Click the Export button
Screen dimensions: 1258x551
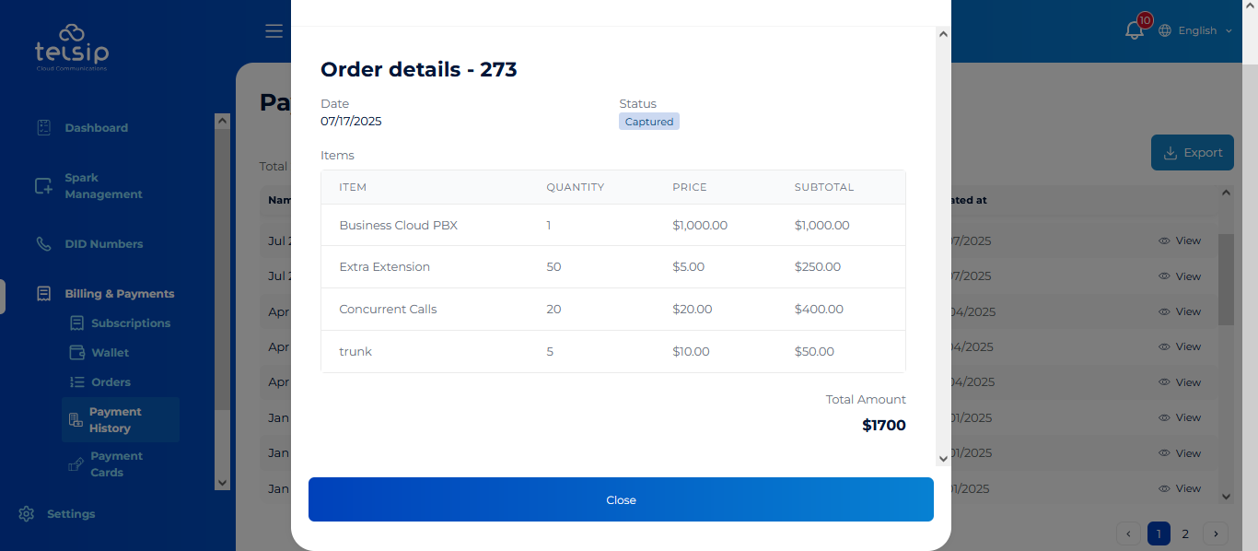(x=1193, y=153)
